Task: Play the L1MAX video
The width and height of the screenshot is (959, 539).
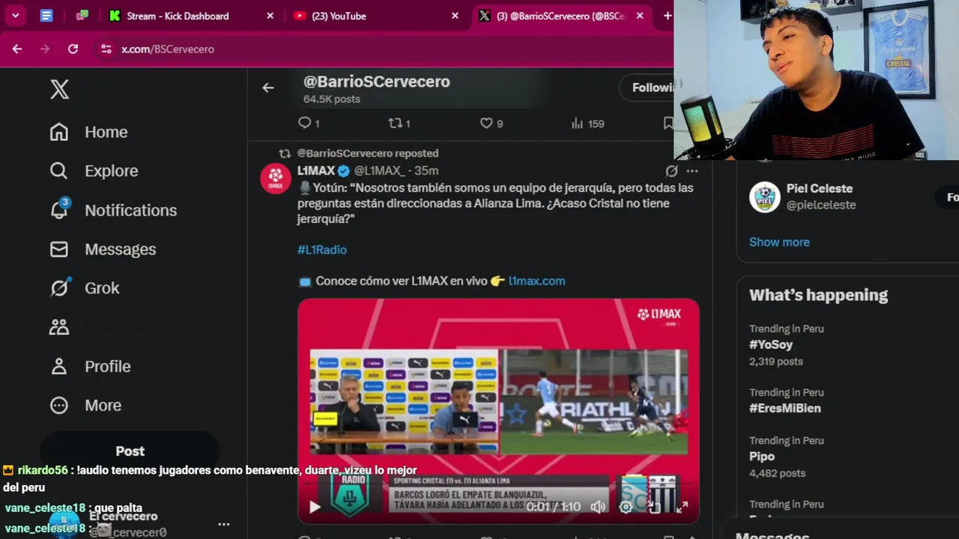Action: [x=315, y=507]
